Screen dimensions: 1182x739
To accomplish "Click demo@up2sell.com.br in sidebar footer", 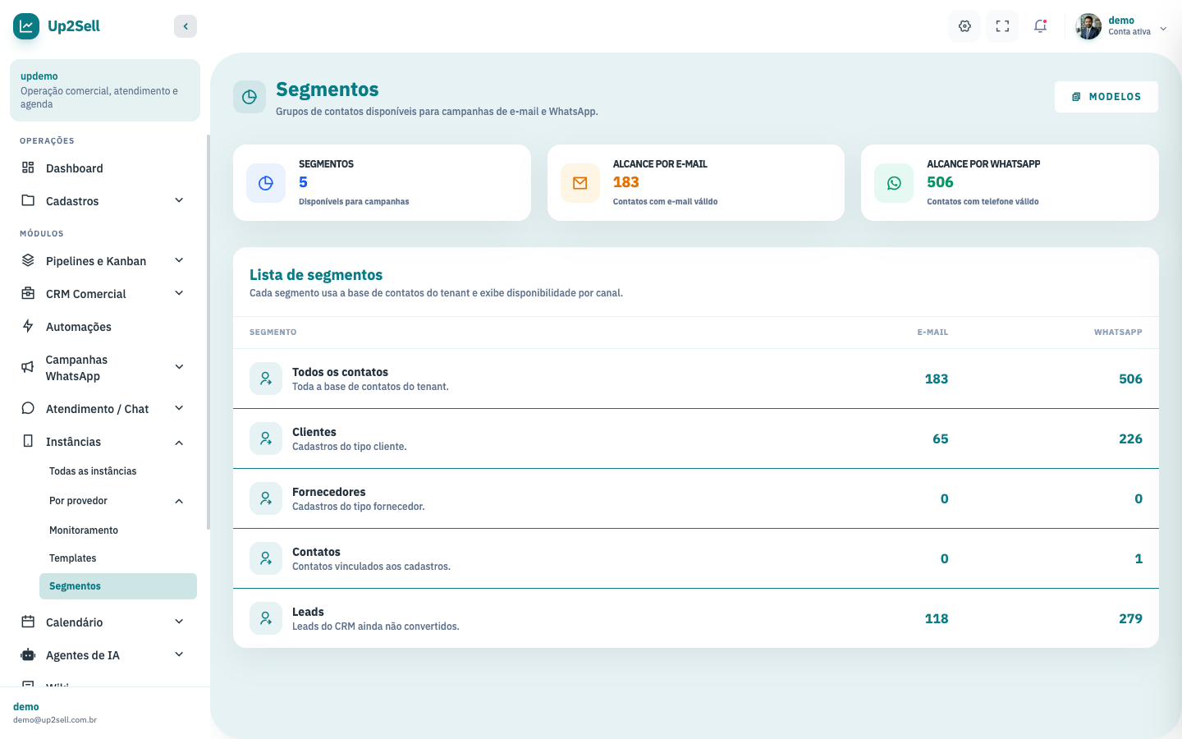I will [55, 720].
